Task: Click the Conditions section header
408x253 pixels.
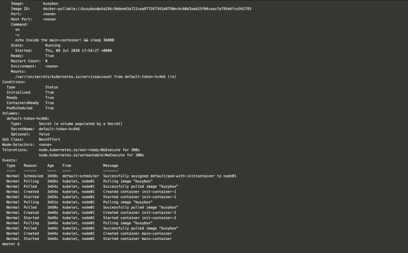Action: (14, 82)
